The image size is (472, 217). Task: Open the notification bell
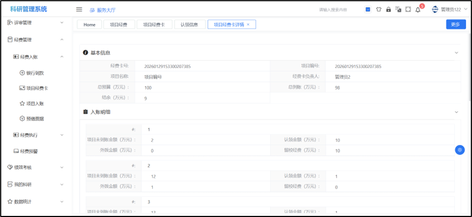(x=418, y=9)
